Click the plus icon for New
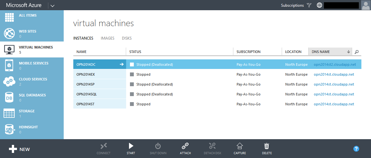This screenshot has height=158, width=371. (13, 149)
